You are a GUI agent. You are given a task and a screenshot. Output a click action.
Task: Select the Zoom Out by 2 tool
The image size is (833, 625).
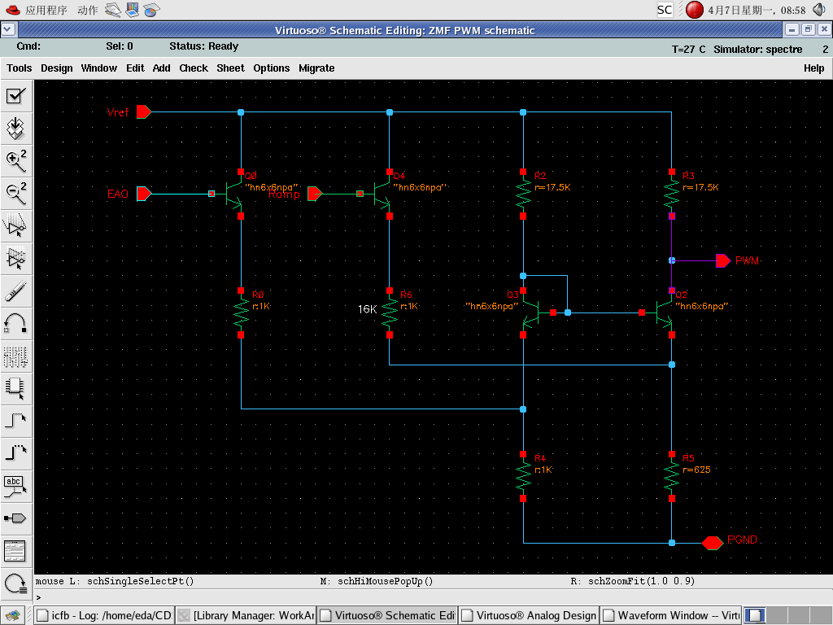click(x=15, y=193)
